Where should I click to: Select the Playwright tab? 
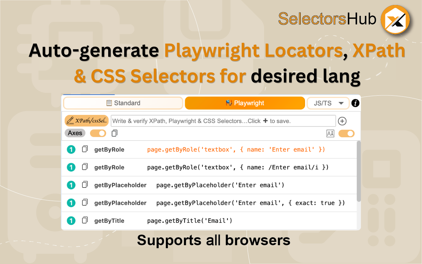[245, 103]
